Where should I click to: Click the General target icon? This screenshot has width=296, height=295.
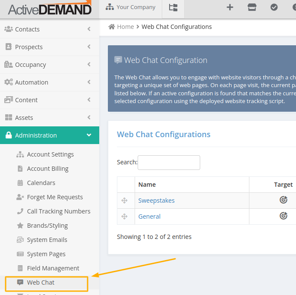tap(283, 216)
